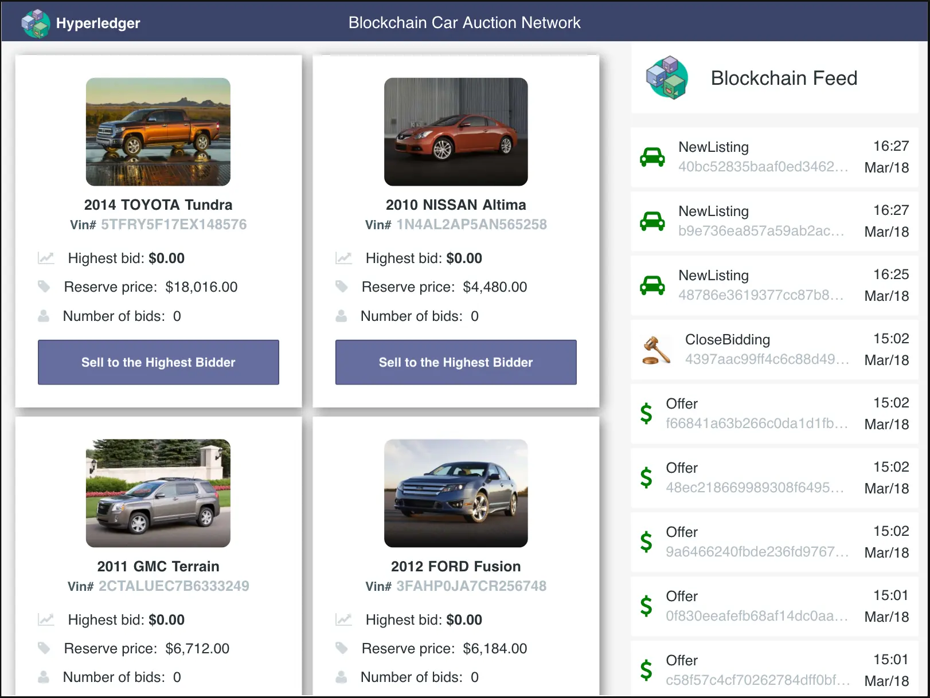930x698 pixels.
Task: Click the '2012 FORD Fusion' title
Action: (x=456, y=566)
